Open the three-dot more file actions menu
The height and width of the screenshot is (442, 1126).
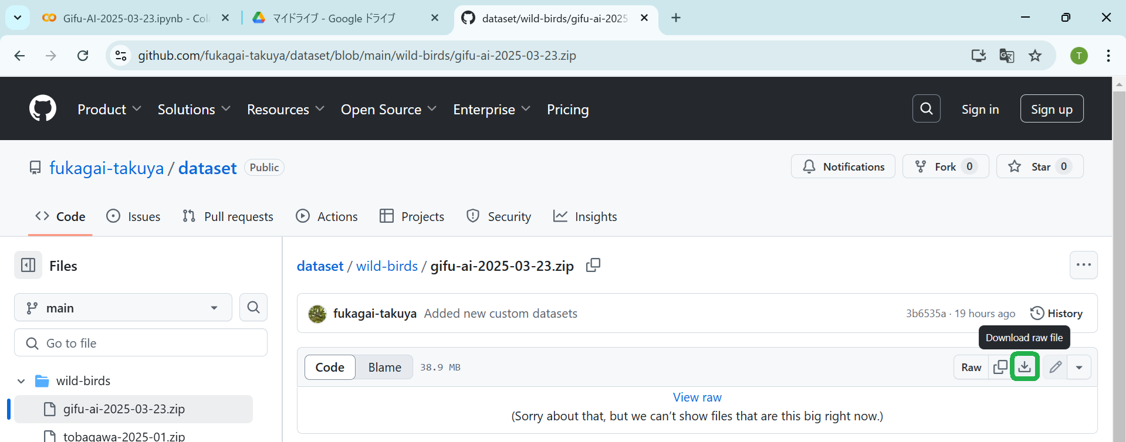1083,265
